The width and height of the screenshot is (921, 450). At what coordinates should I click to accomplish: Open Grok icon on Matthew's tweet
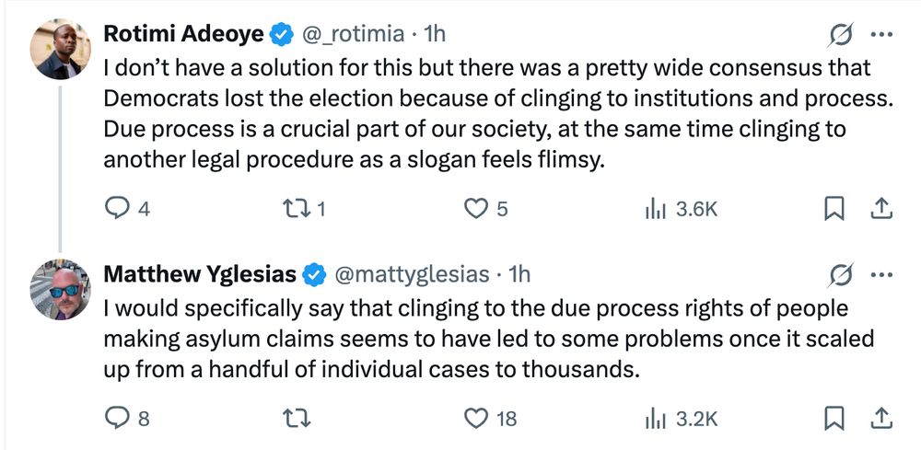click(841, 276)
